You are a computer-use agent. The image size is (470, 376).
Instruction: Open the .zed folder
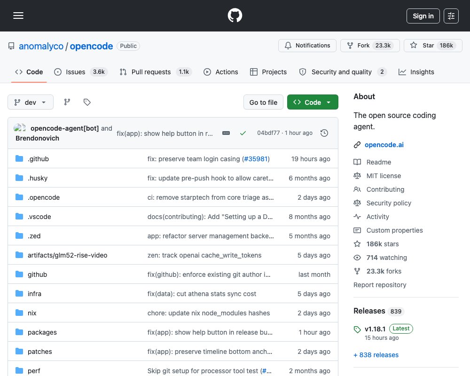point(34,236)
